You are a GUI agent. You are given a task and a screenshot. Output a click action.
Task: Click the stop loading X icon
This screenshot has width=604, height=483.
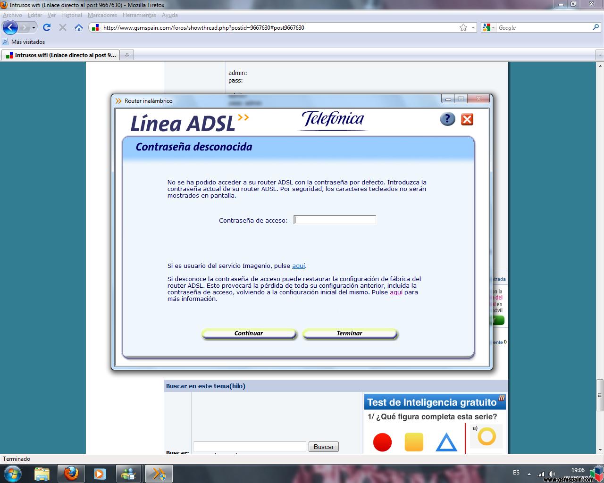coord(62,27)
